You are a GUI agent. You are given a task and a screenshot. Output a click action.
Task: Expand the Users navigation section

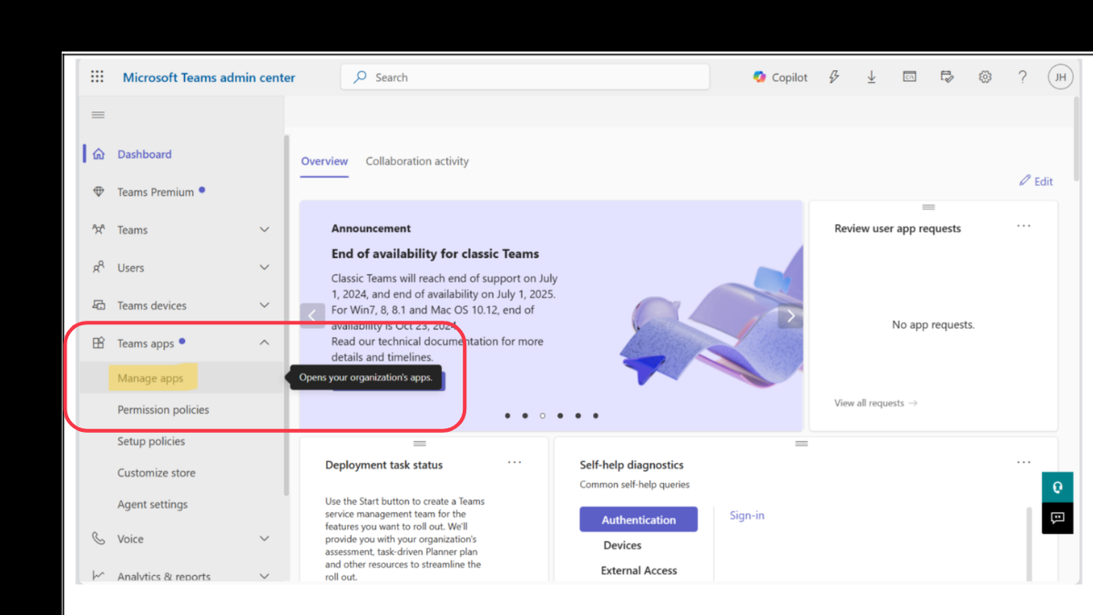264,268
